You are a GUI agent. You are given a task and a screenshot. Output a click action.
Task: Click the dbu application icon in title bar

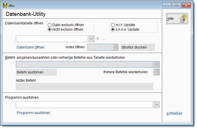[5, 5]
